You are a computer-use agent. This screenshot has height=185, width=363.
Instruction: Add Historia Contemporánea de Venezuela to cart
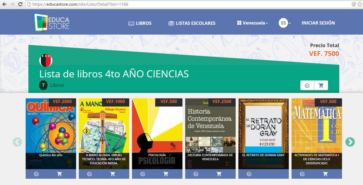coord(219,174)
